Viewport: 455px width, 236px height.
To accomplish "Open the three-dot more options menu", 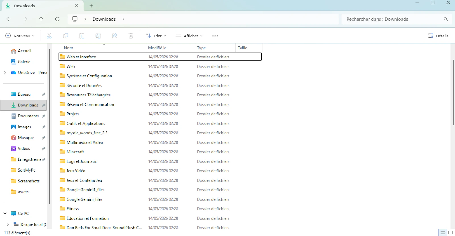I will (x=215, y=36).
